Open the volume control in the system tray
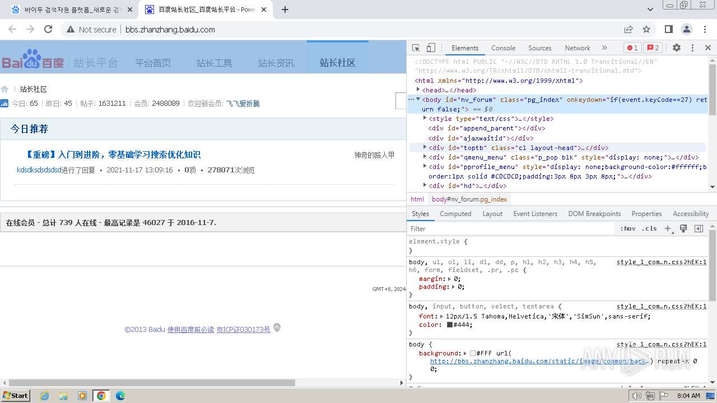Screen dimensions: 717x403 [636, 396]
